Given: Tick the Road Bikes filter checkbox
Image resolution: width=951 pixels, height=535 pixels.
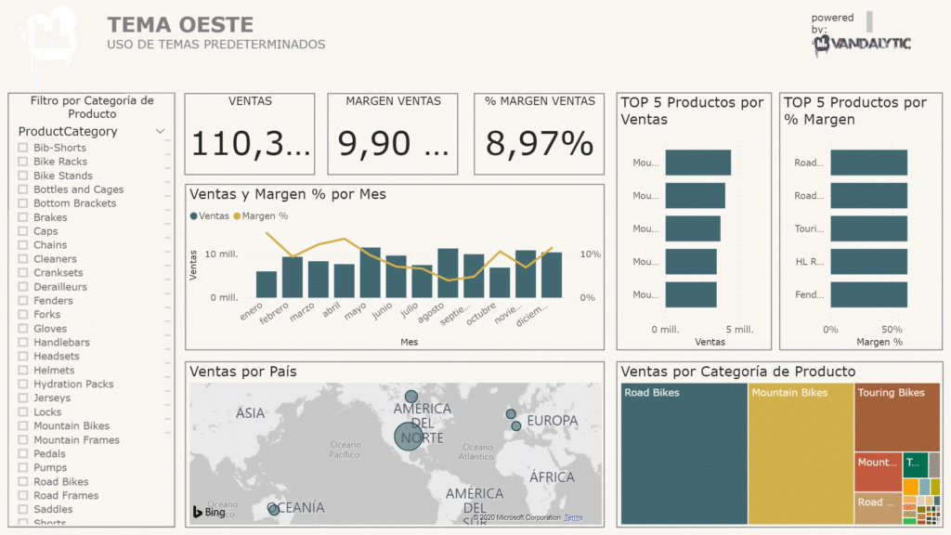Looking at the screenshot, I should point(23,482).
